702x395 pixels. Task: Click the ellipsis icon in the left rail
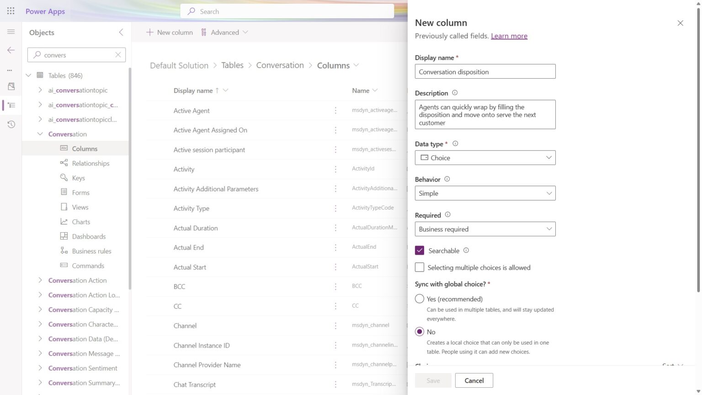click(x=11, y=69)
